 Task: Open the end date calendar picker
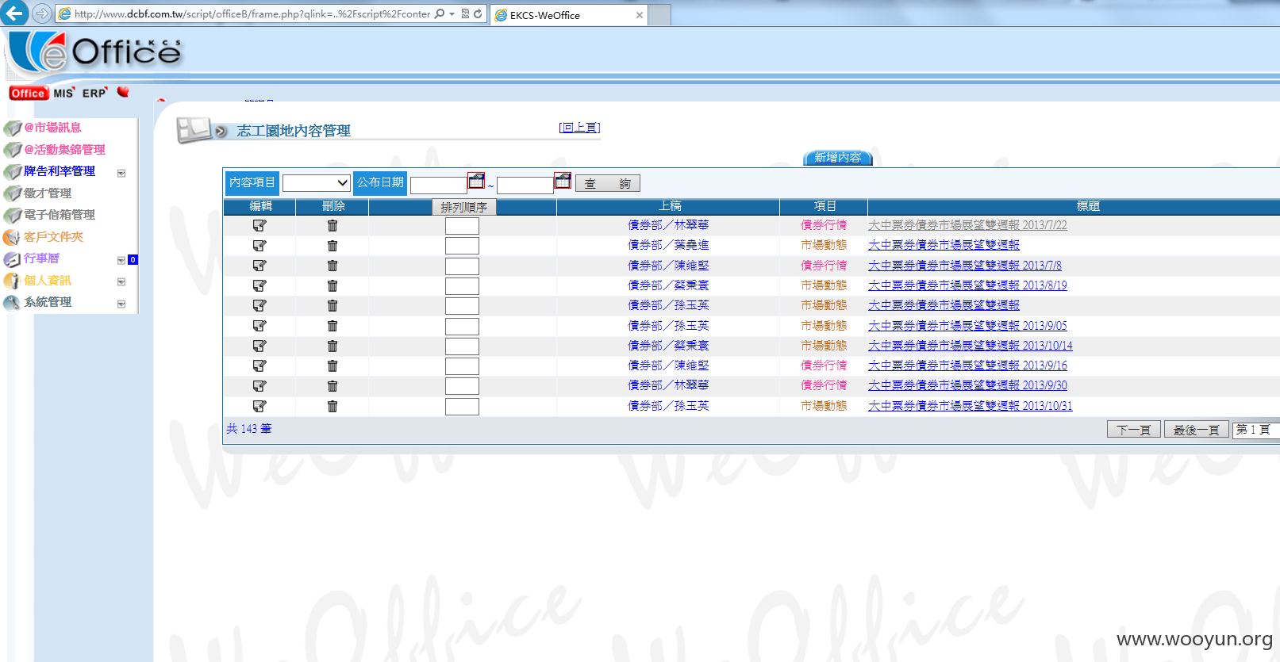click(563, 181)
